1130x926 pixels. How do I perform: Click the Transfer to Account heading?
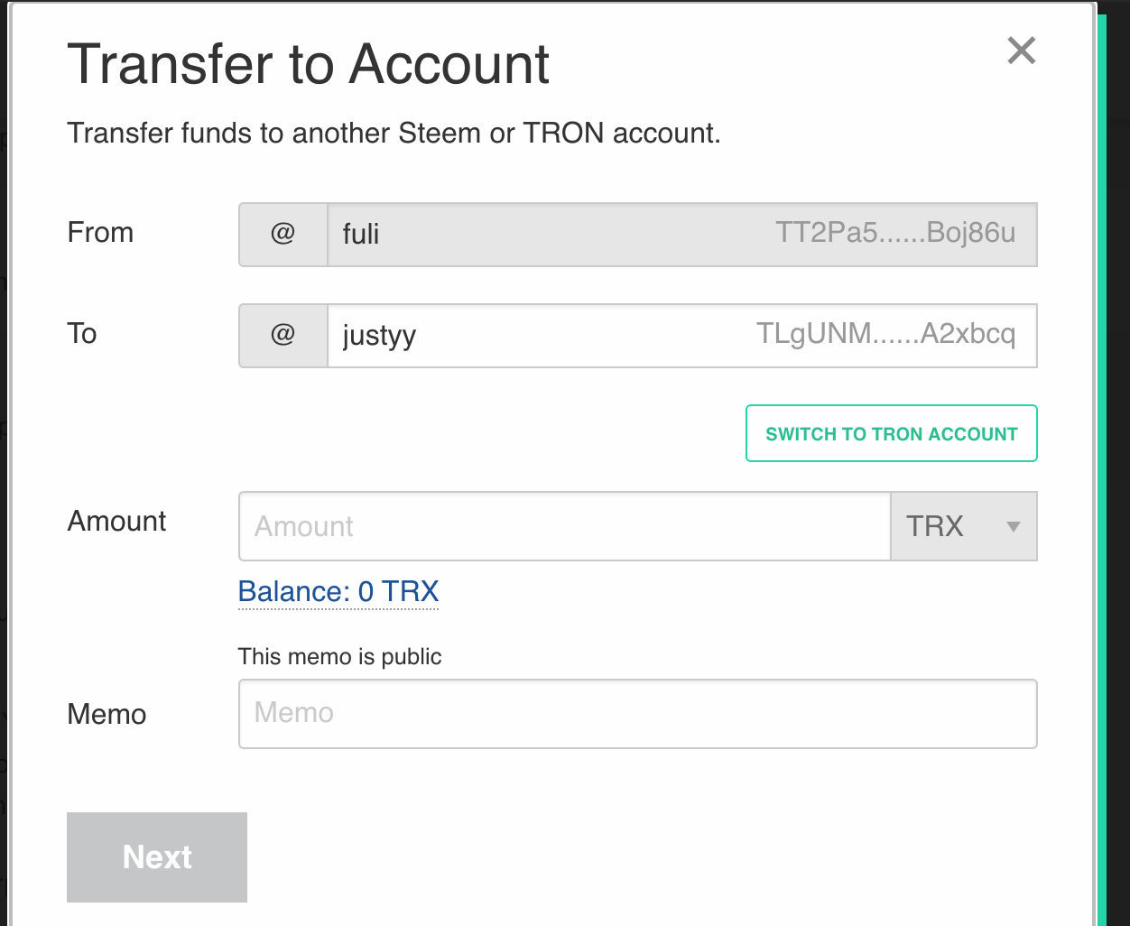(x=309, y=64)
